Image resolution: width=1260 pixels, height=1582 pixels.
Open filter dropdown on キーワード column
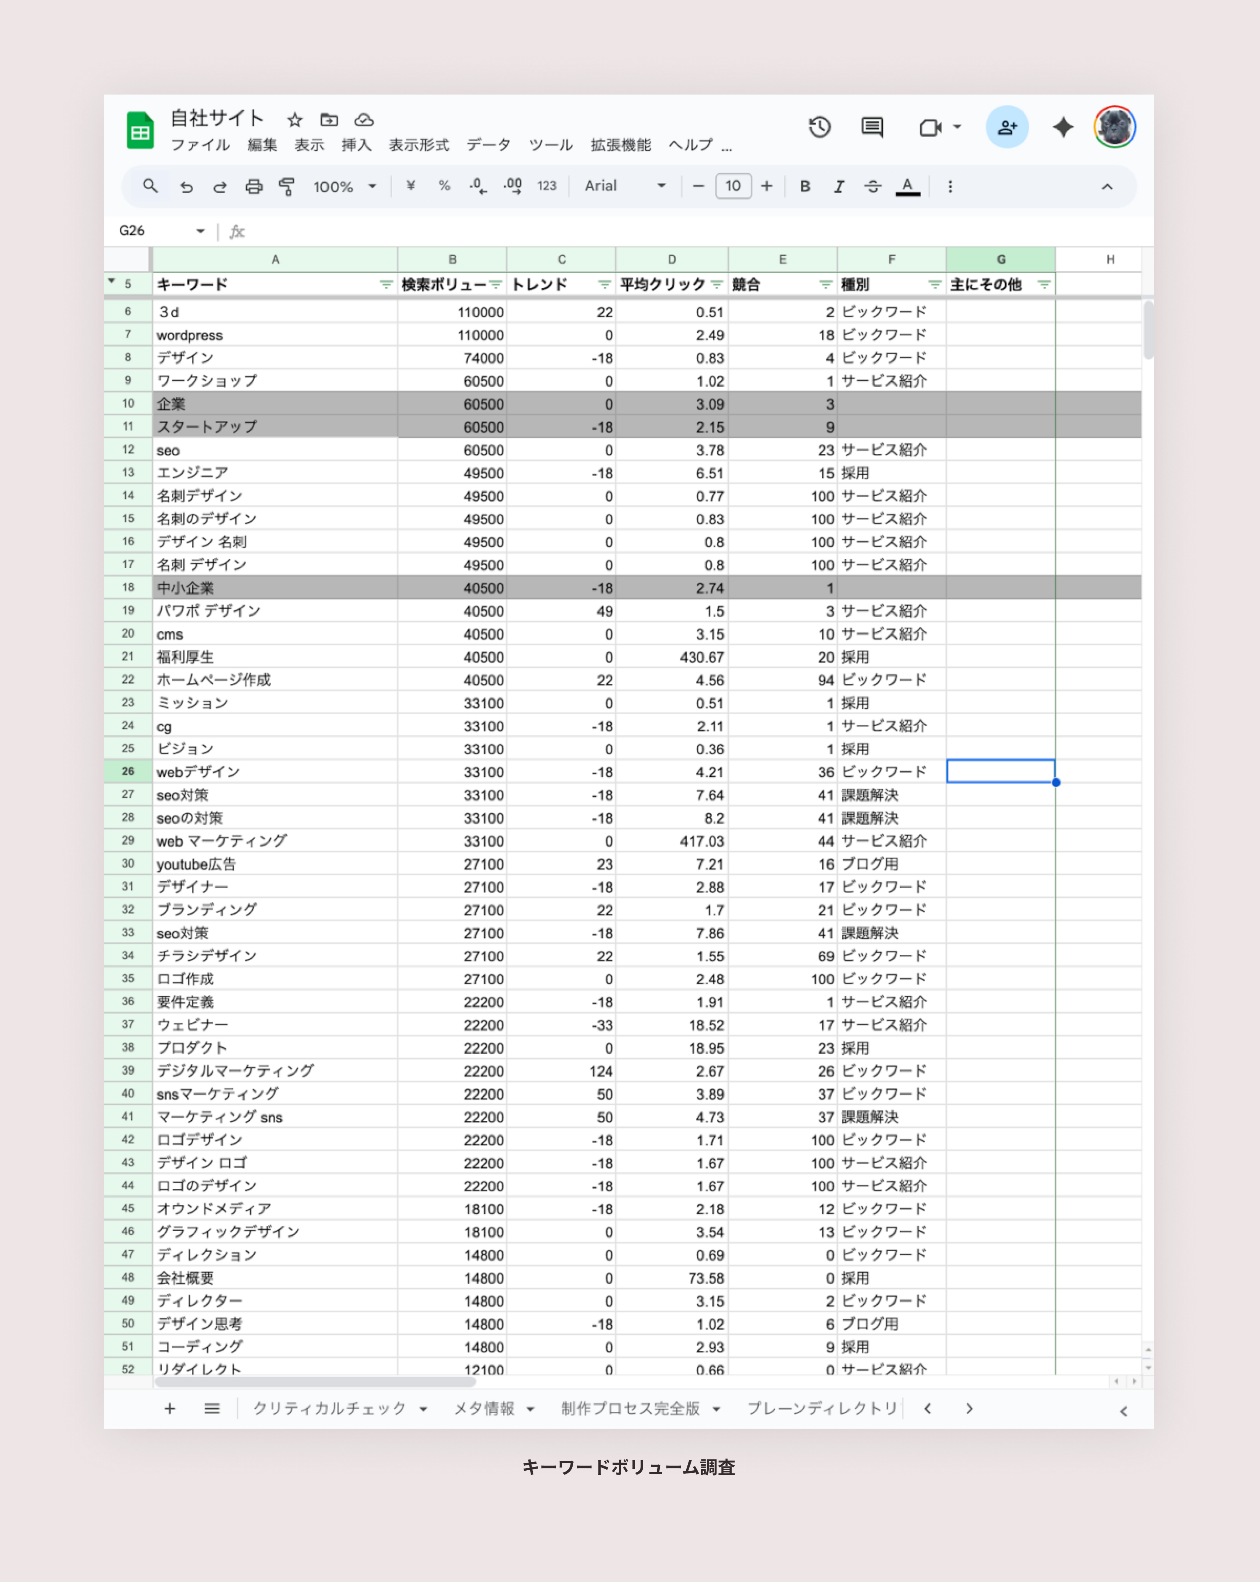tap(386, 285)
